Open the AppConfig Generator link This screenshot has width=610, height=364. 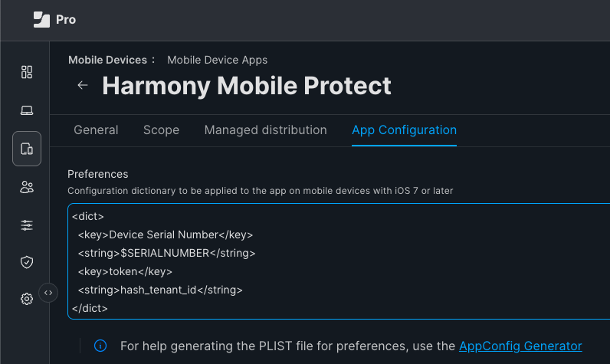click(520, 346)
